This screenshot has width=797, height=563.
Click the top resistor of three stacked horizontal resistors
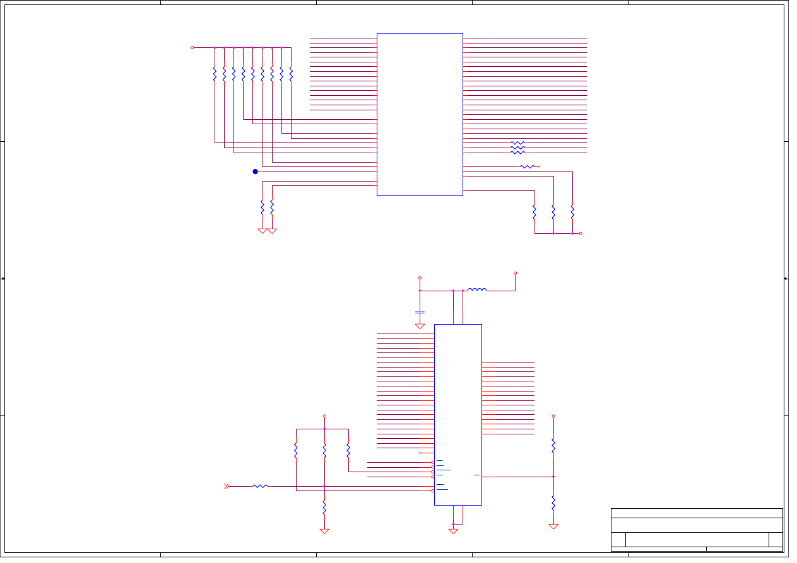coord(517,143)
